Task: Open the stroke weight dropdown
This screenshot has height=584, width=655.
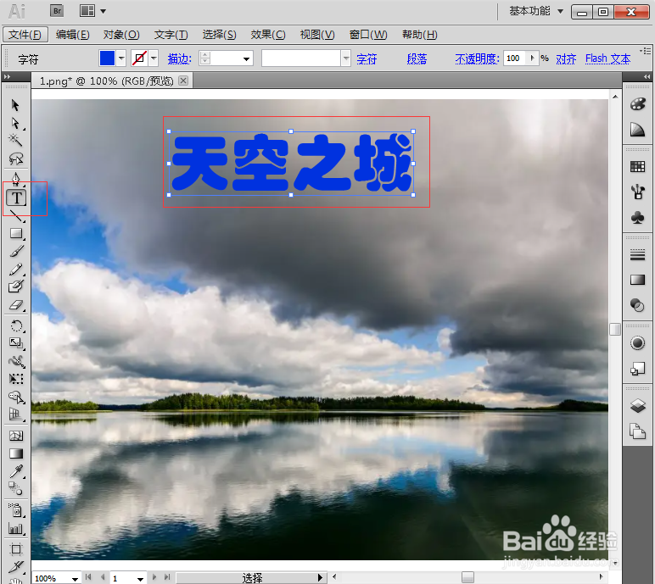Action: [x=246, y=58]
